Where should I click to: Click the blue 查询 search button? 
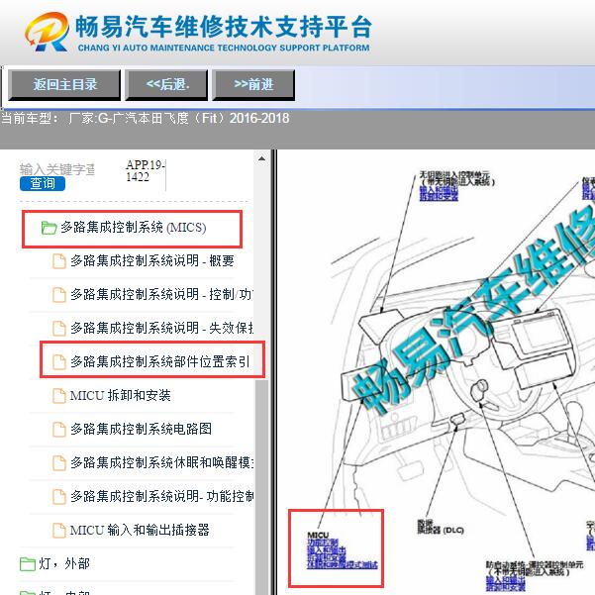pyautogui.click(x=43, y=184)
